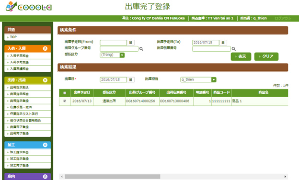299x180 pixels.
Task: Open 出荷指示取込 in the sidebar
Action: pos(28,88)
